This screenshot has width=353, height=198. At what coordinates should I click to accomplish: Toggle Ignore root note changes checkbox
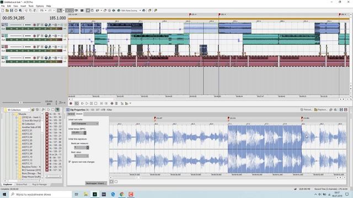(69, 162)
